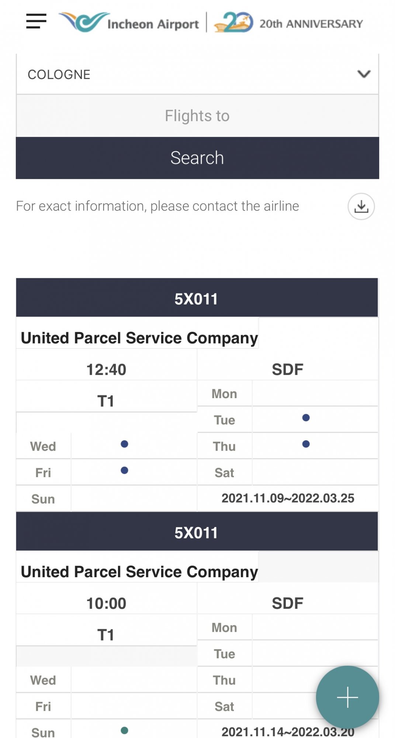Select the Flights to tab

pos(197,116)
